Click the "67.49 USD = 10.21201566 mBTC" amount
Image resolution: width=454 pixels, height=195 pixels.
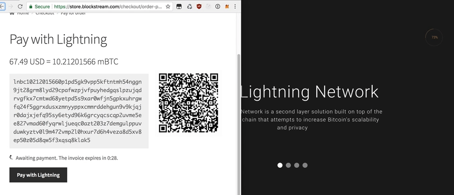click(64, 62)
